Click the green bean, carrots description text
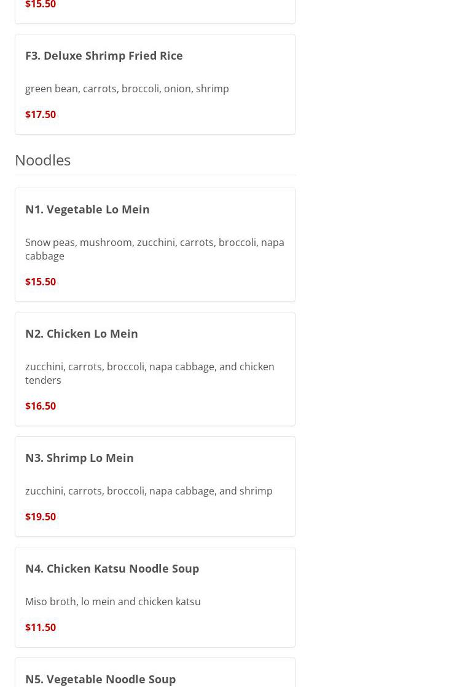The width and height of the screenshot is (473, 687). click(x=127, y=89)
